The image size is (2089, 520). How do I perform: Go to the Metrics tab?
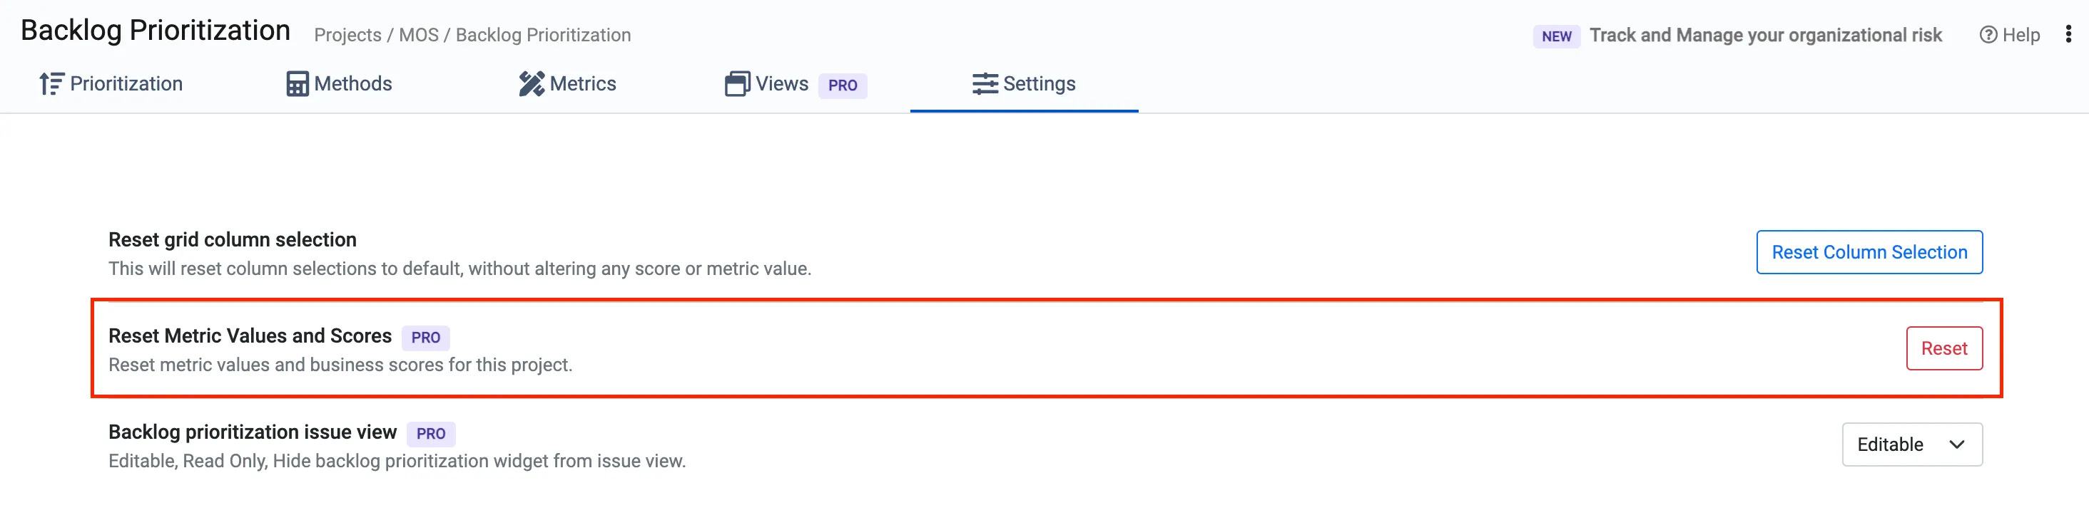point(568,83)
